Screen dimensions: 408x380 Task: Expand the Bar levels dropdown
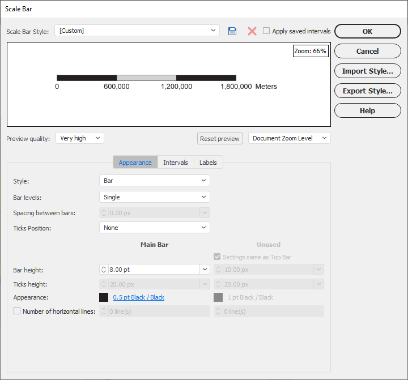[x=154, y=197]
